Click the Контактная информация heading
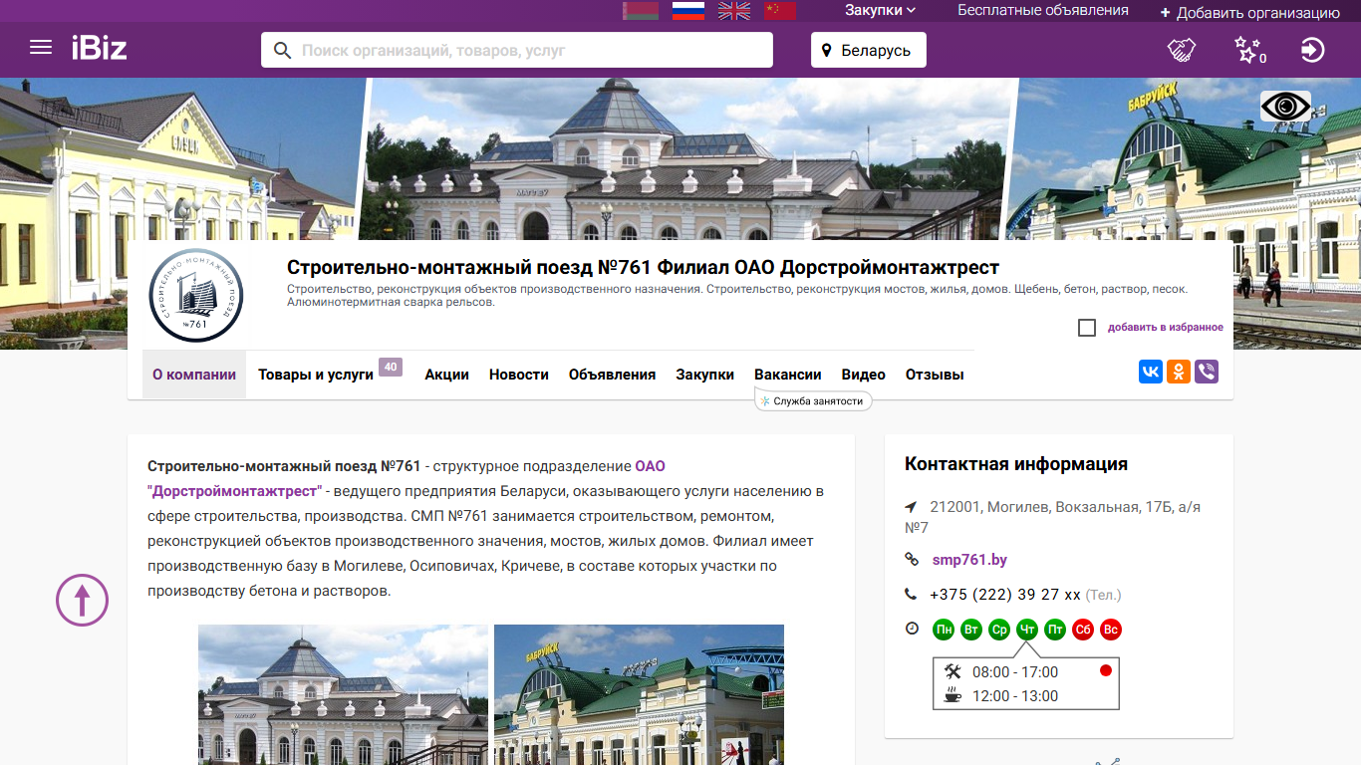Image resolution: width=1361 pixels, height=765 pixels. point(1016,464)
